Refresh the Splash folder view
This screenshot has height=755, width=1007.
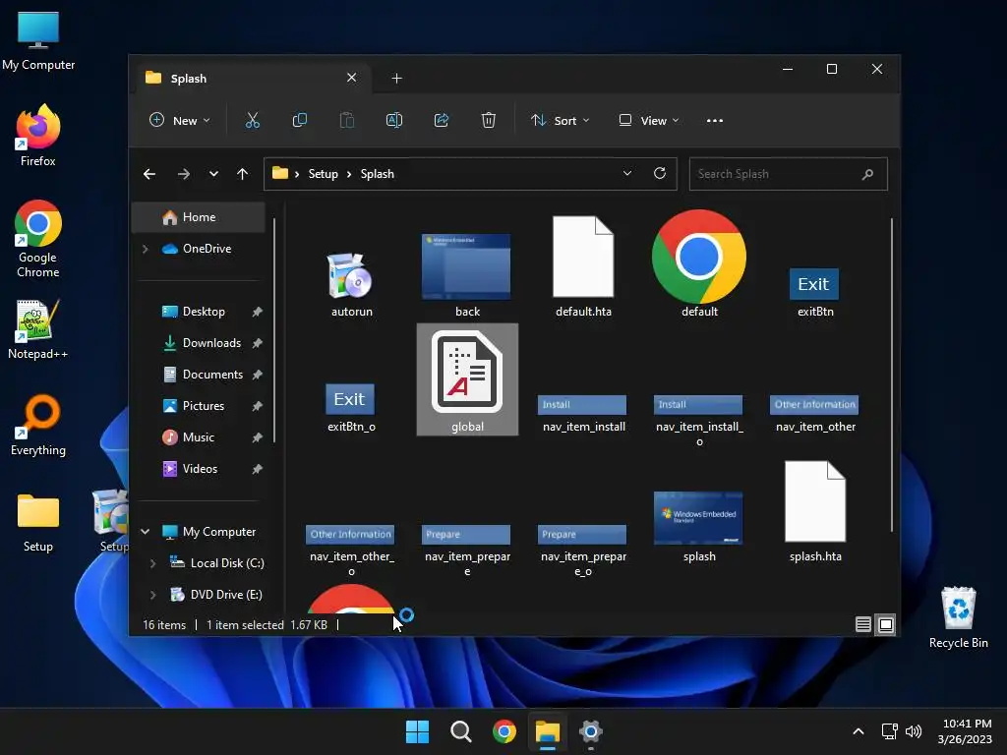coord(660,173)
